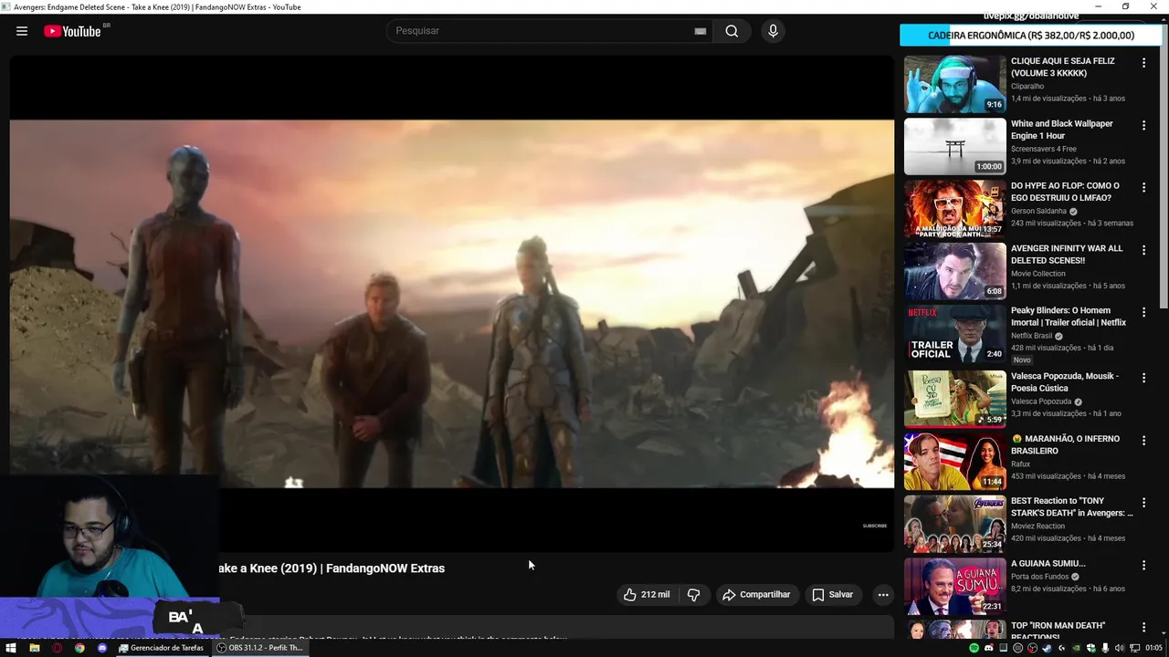This screenshot has height=657, width=1169.
Task: Open the Netflix Brasil channel name
Action: (1032, 336)
